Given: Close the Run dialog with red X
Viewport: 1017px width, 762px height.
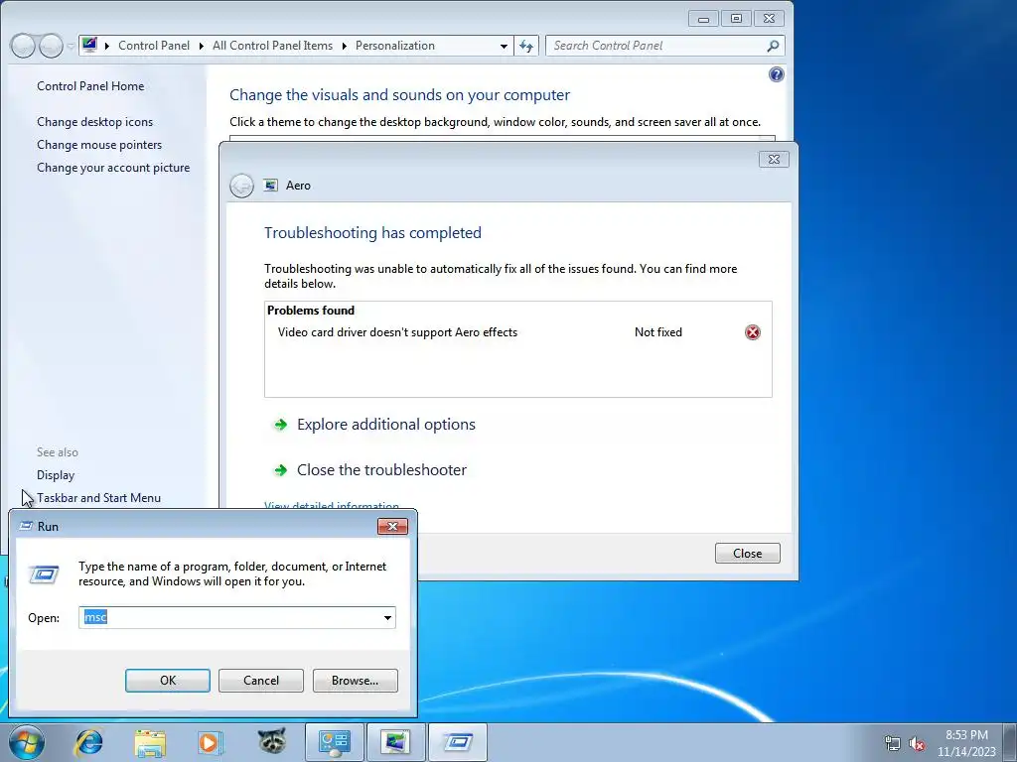Looking at the screenshot, I should tap(392, 526).
